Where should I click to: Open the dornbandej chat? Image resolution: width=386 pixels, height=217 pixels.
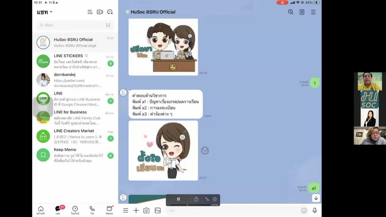point(75,80)
